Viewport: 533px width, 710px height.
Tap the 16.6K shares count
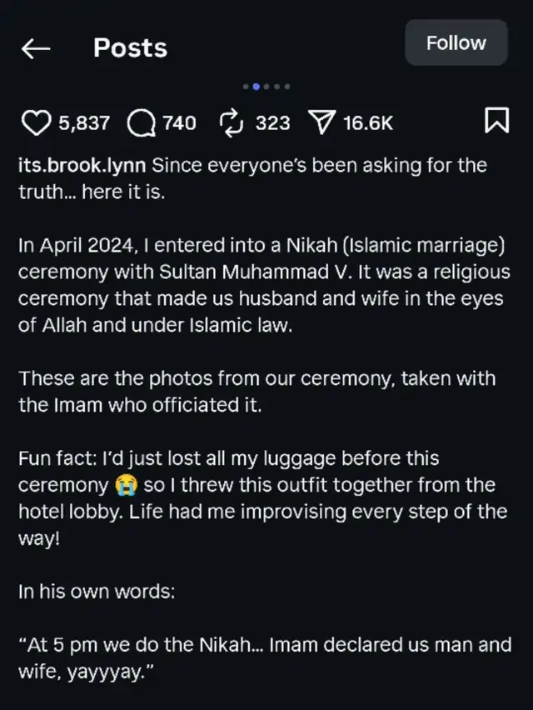(367, 123)
